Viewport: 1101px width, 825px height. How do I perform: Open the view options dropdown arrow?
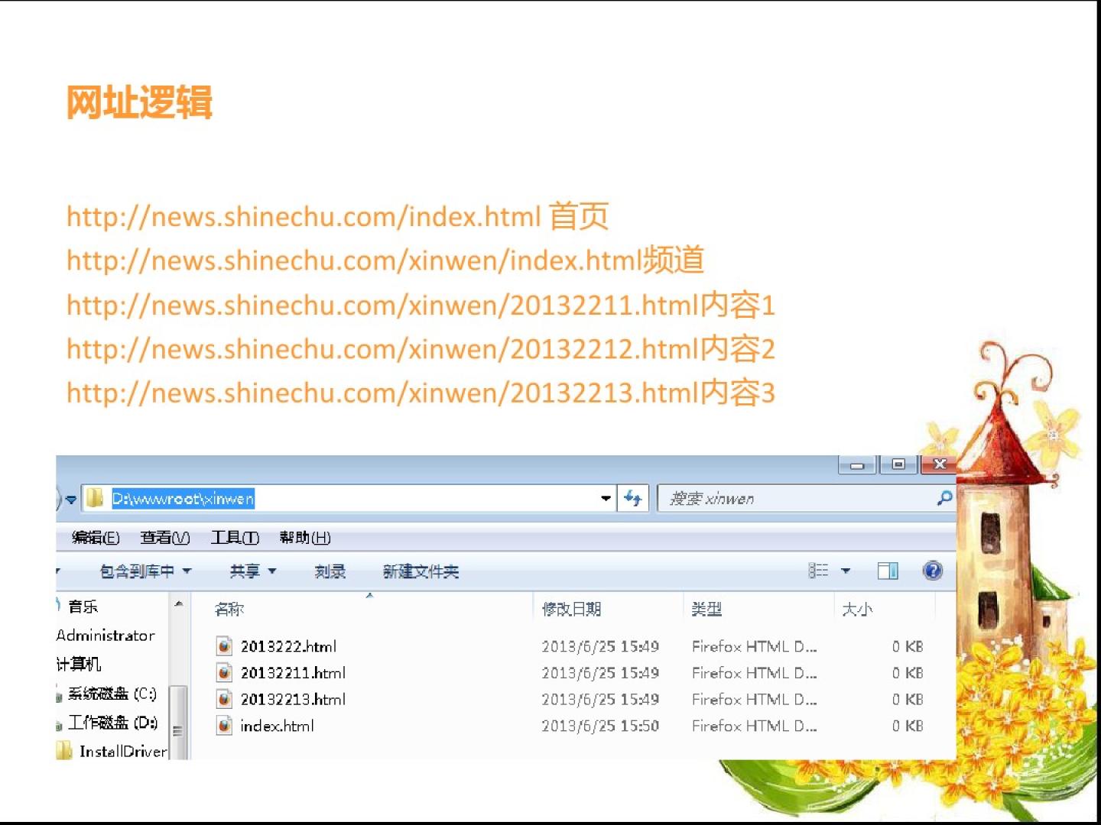point(846,571)
